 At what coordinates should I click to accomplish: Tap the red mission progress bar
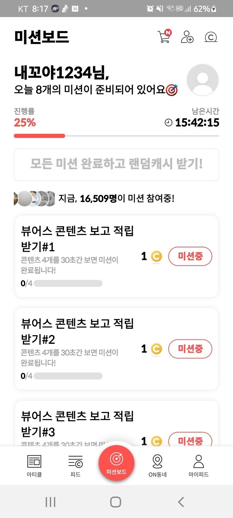pos(40,136)
